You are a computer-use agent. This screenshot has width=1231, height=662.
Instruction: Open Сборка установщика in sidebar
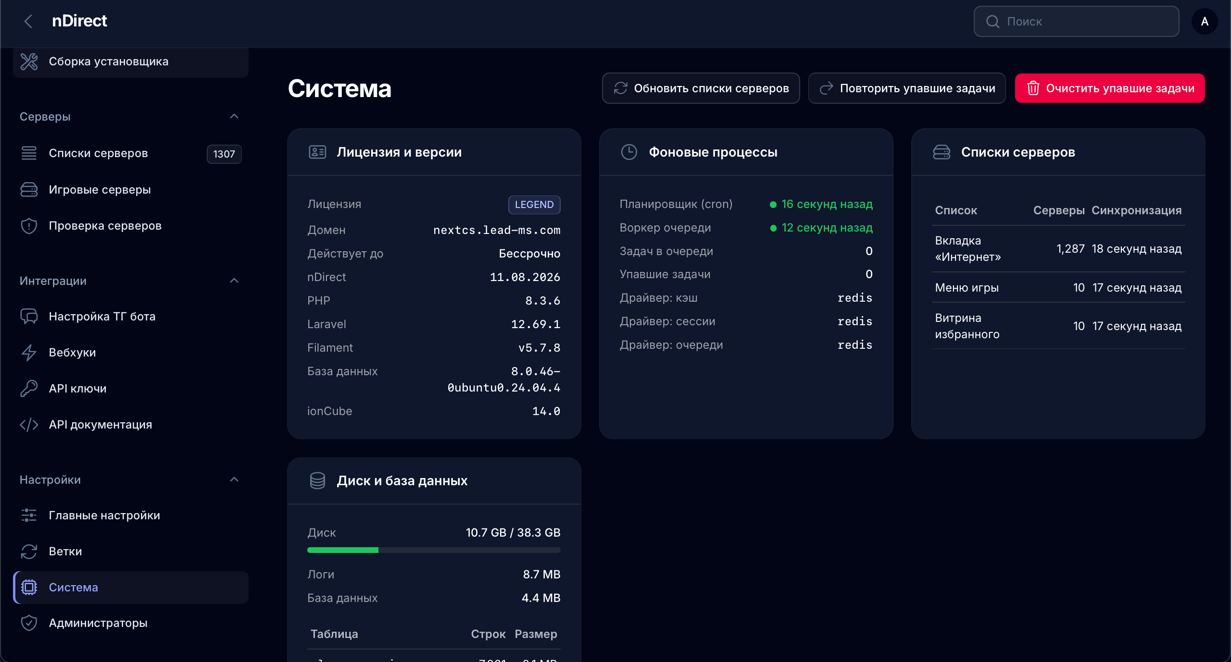tap(131, 61)
